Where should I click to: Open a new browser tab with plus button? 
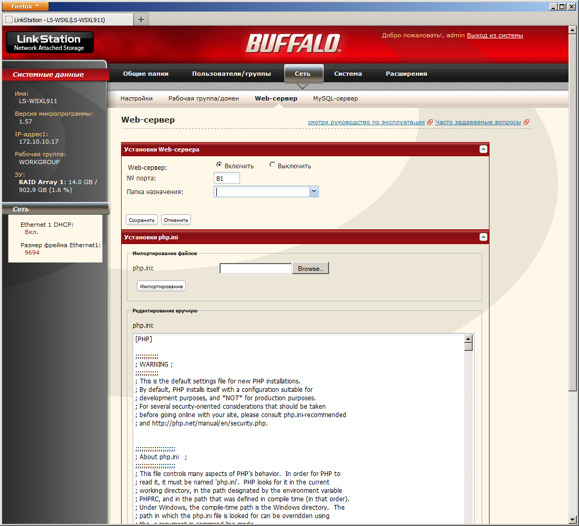pyautogui.click(x=141, y=19)
